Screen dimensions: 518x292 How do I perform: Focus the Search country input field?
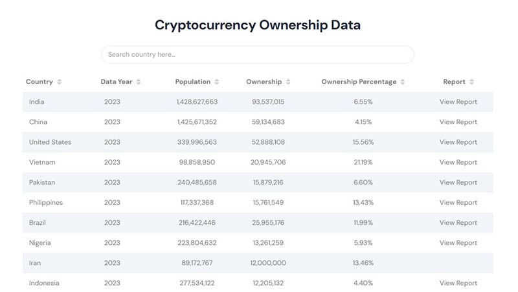tap(257, 55)
